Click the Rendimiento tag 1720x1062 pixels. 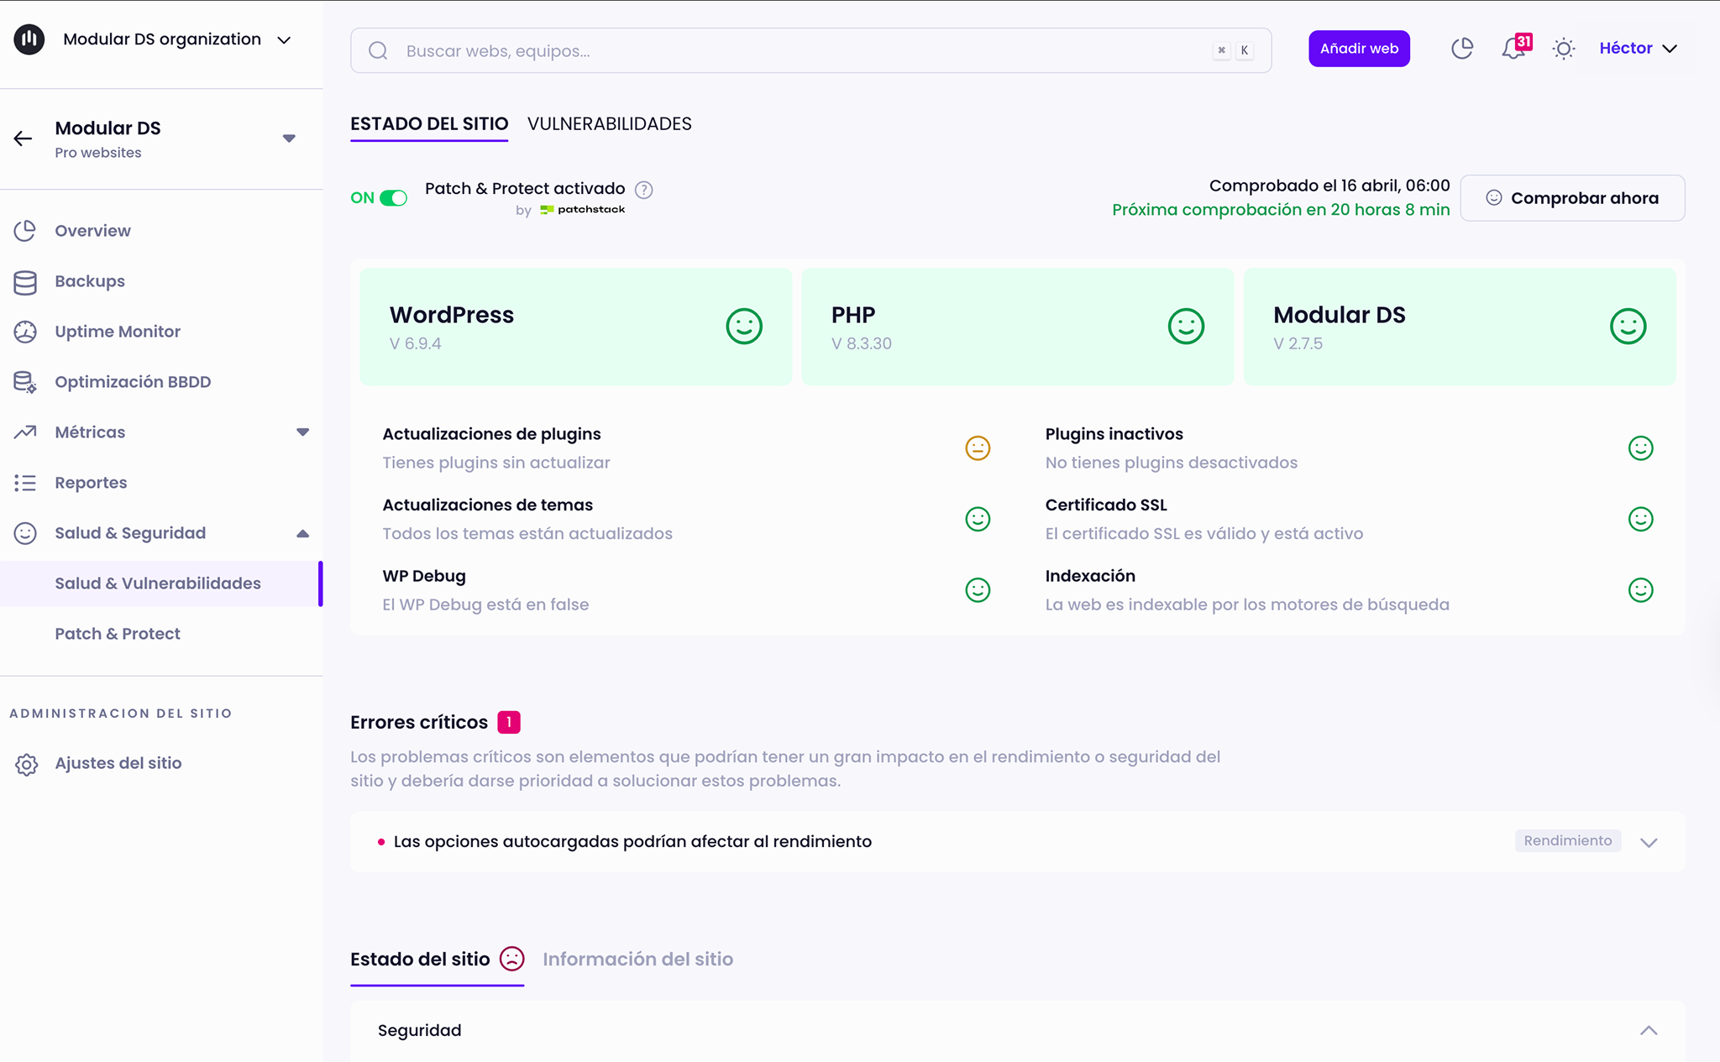tap(1568, 841)
